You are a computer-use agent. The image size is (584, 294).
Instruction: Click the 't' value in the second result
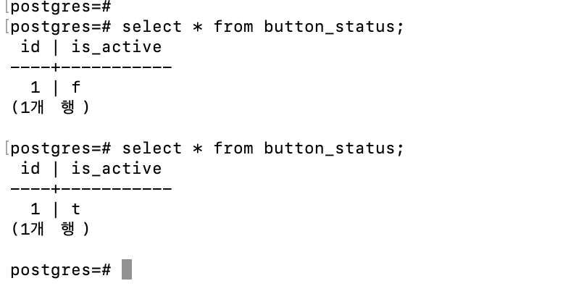pos(76,209)
